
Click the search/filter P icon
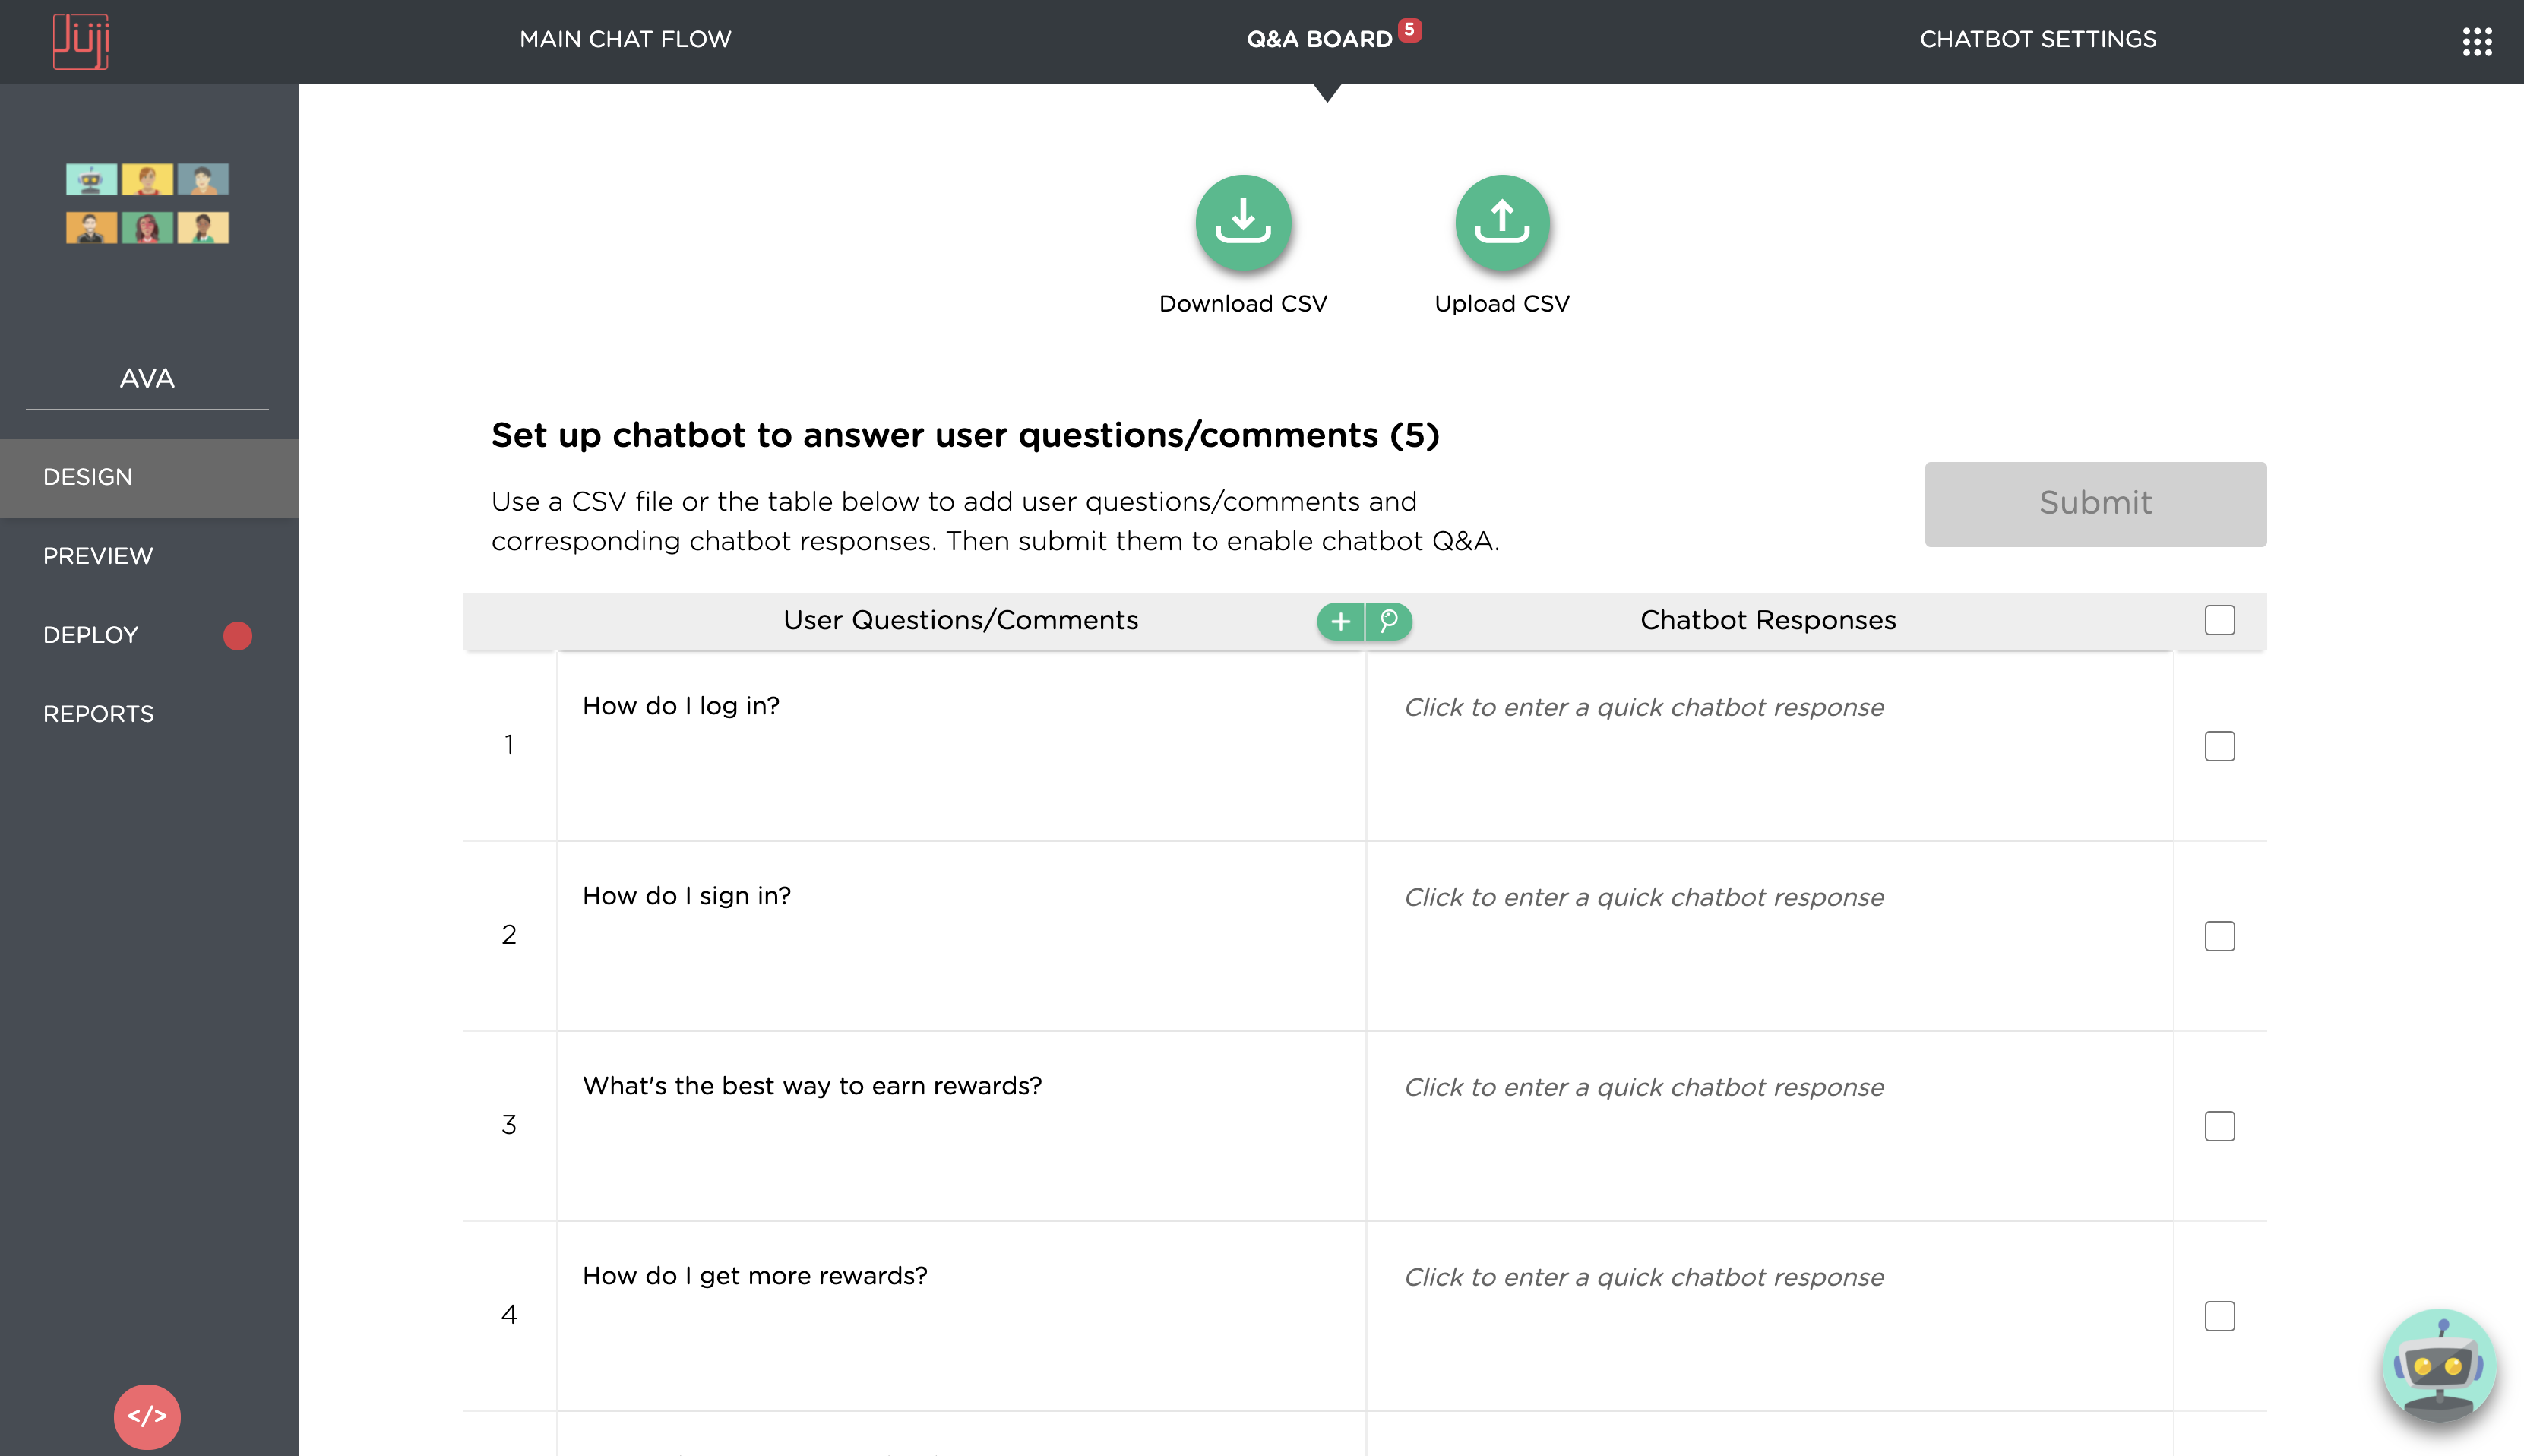point(1387,621)
